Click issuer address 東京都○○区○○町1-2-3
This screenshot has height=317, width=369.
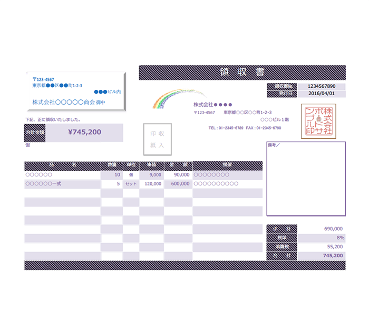pyautogui.click(x=248, y=113)
